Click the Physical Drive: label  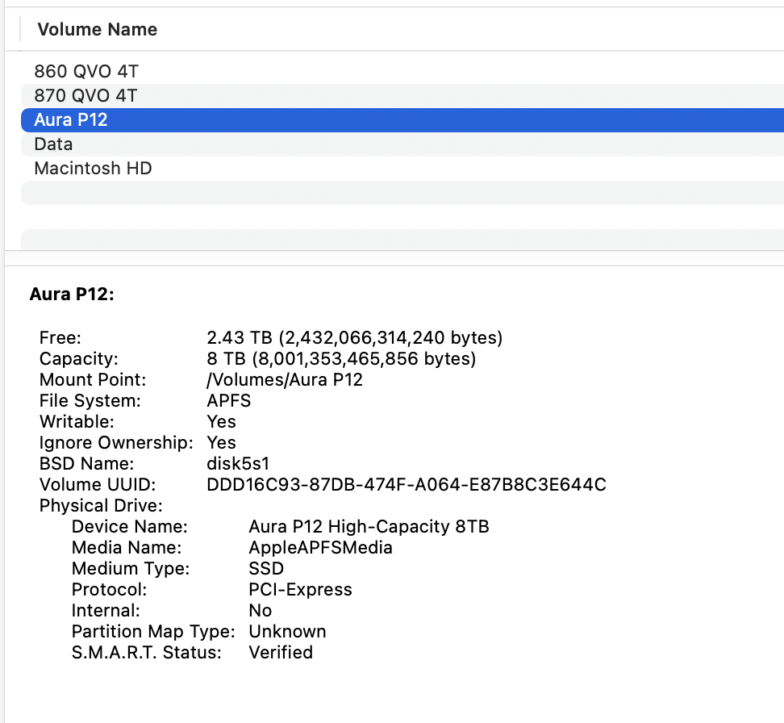click(x=101, y=505)
